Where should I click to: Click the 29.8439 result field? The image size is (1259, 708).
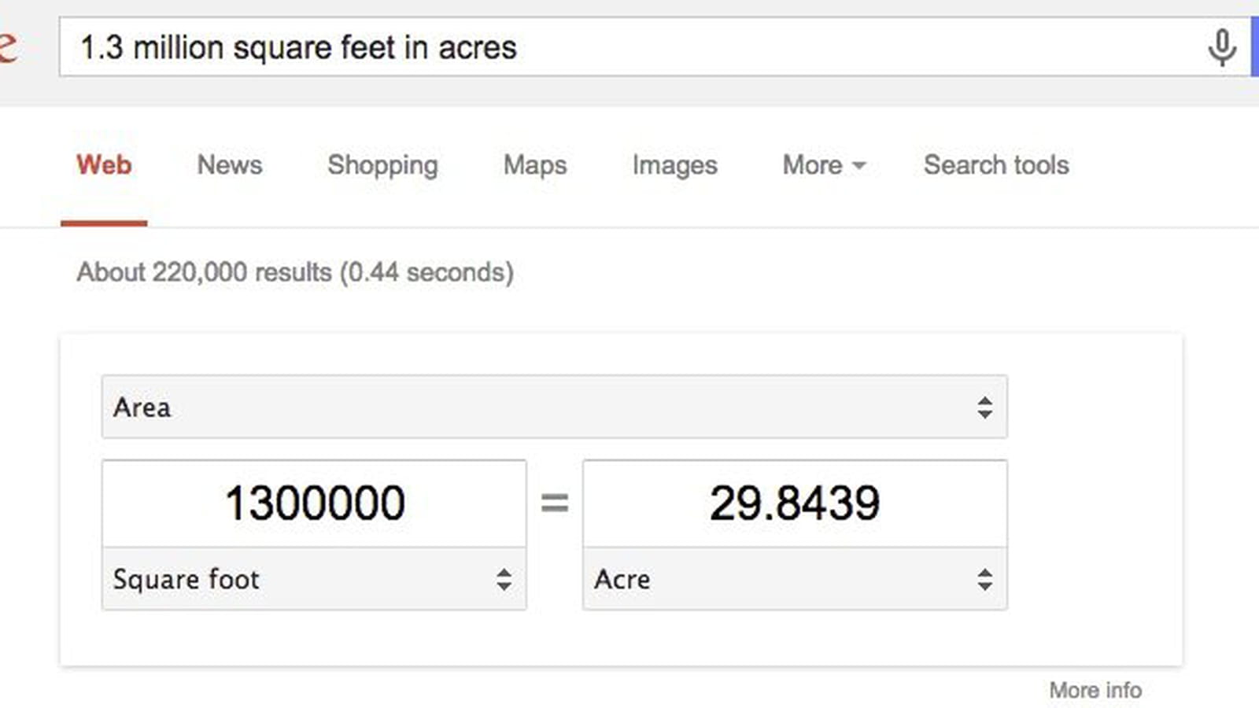[x=795, y=503]
